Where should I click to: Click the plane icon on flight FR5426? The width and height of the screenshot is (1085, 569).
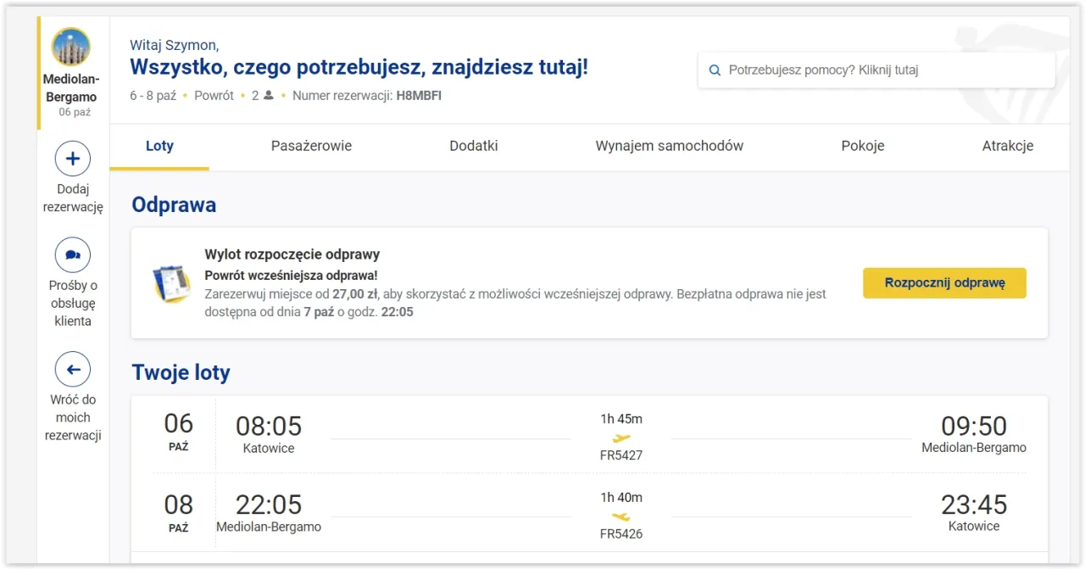point(621,516)
